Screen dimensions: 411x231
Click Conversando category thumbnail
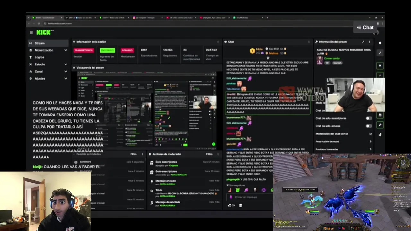point(319,60)
